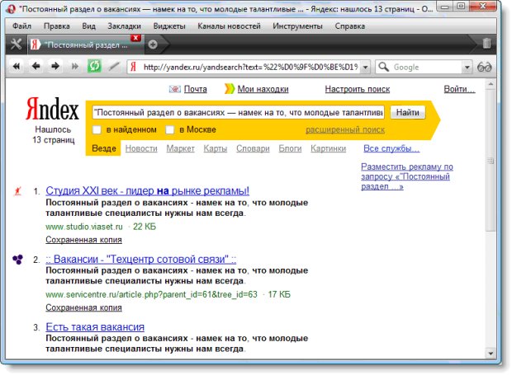Open the Каналы новостей menu
The height and width of the screenshot is (375, 512).
coord(229,26)
